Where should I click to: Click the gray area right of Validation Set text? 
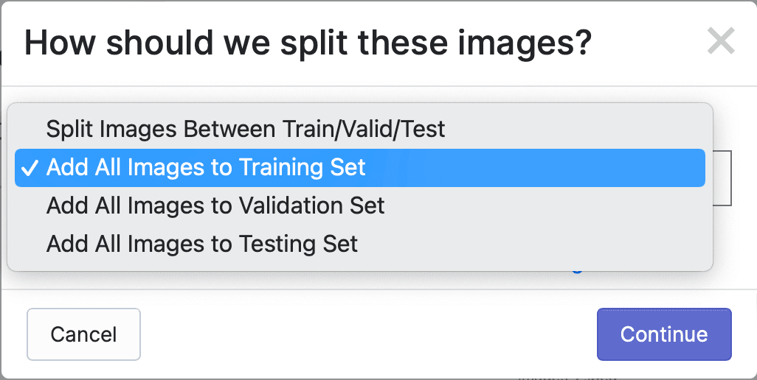[x=545, y=205]
